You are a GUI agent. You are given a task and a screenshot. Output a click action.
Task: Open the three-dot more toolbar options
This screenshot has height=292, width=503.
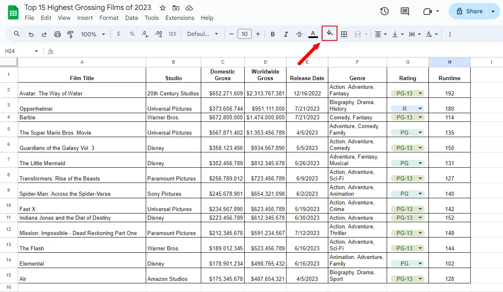450,34
